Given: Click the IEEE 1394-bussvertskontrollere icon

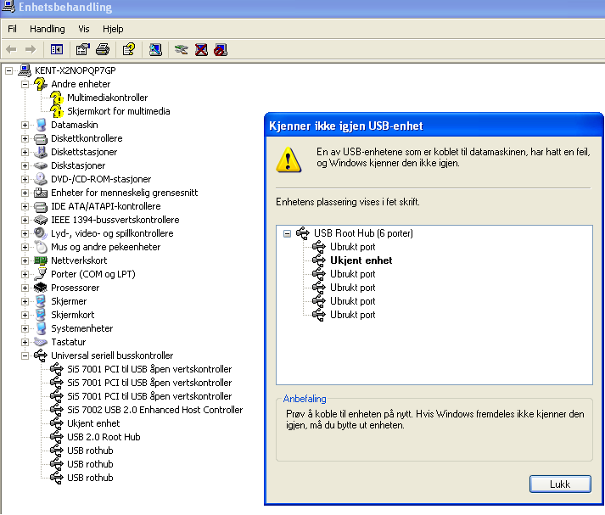Looking at the screenshot, I should 41,220.
